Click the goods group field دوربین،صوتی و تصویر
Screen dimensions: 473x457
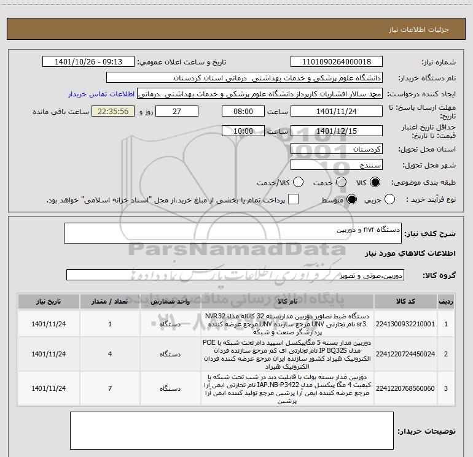tap(235, 275)
